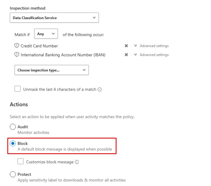Click info icon next to Unmask option
211x186 pixels.
pos(100,89)
